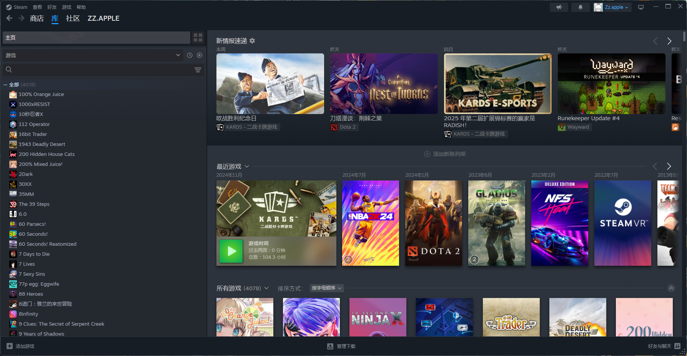The height and width of the screenshot is (356, 687).
Task: Collapse all games shelf chevron button
Action: pyautogui.click(x=671, y=288)
